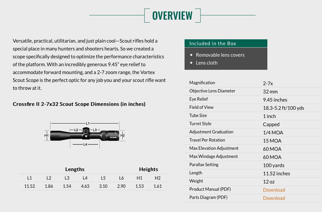Click the L4 column header in table
The image size is (322, 212).
[85, 178]
